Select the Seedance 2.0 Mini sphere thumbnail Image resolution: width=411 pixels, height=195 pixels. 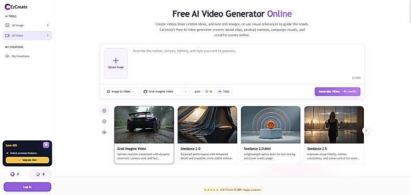[x=271, y=125]
